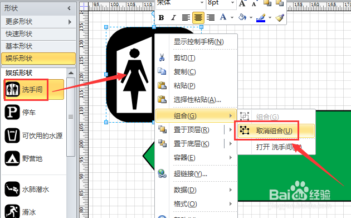Click the fill bucket icon

(x=242, y=17)
